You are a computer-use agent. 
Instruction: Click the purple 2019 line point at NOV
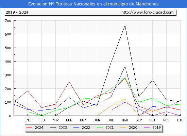[166, 112]
